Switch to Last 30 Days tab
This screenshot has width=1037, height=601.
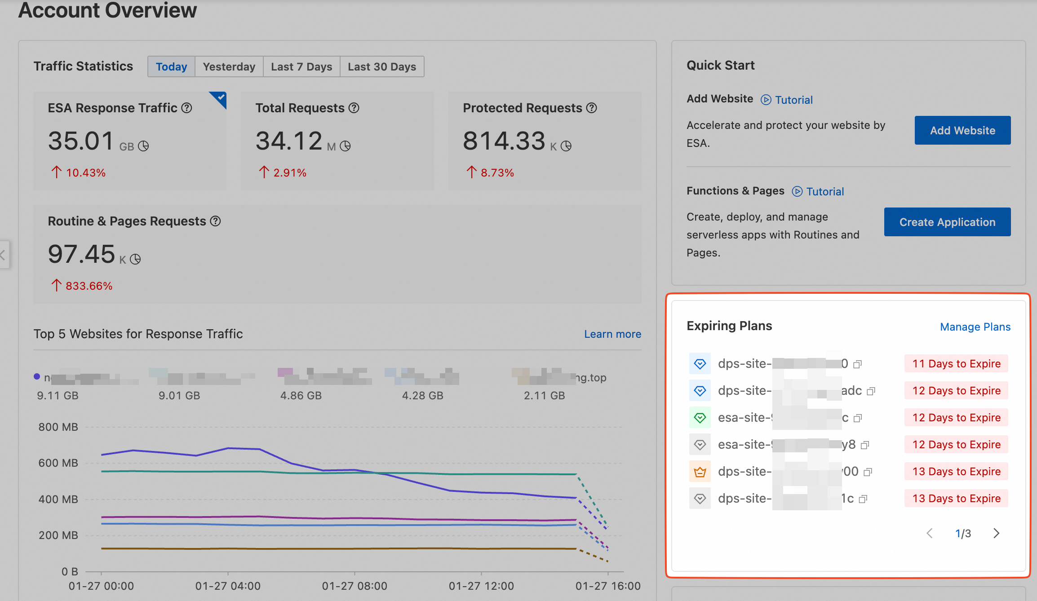tap(381, 66)
